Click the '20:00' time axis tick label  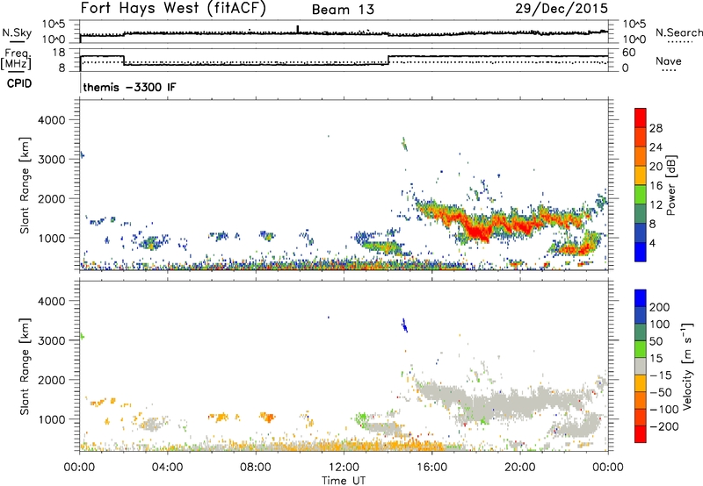click(x=519, y=468)
